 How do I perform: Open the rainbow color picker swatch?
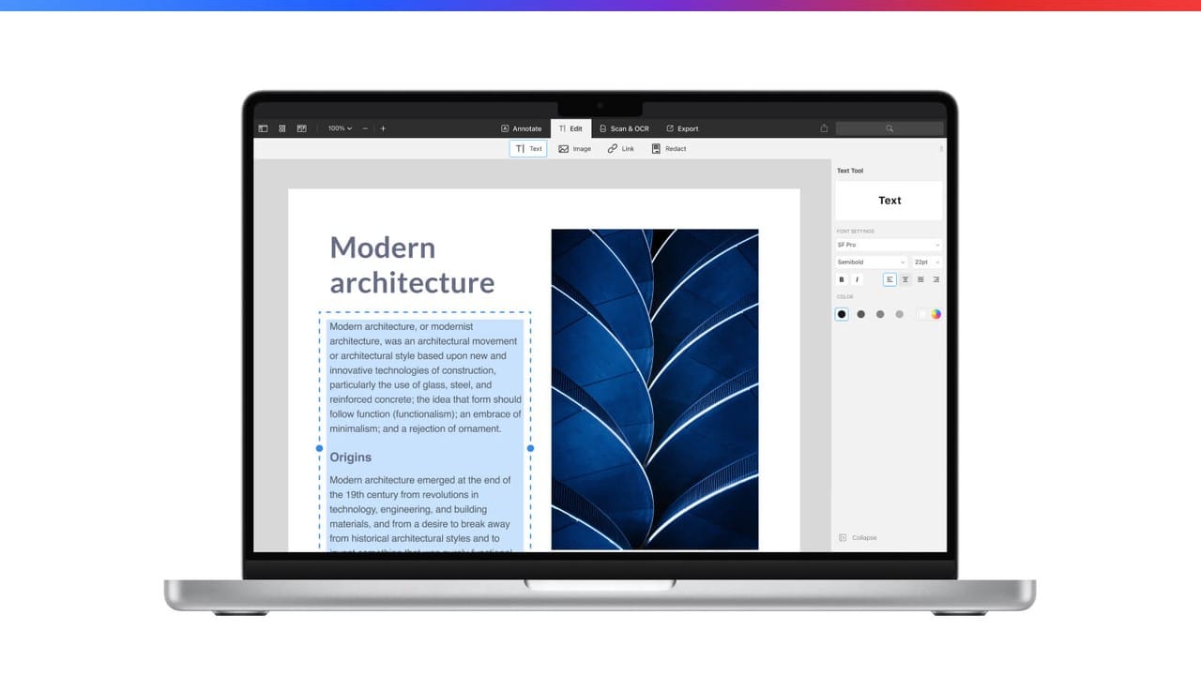click(x=935, y=313)
